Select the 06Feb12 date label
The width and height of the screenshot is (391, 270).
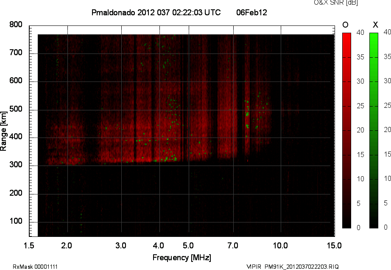pyautogui.click(x=251, y=13)
